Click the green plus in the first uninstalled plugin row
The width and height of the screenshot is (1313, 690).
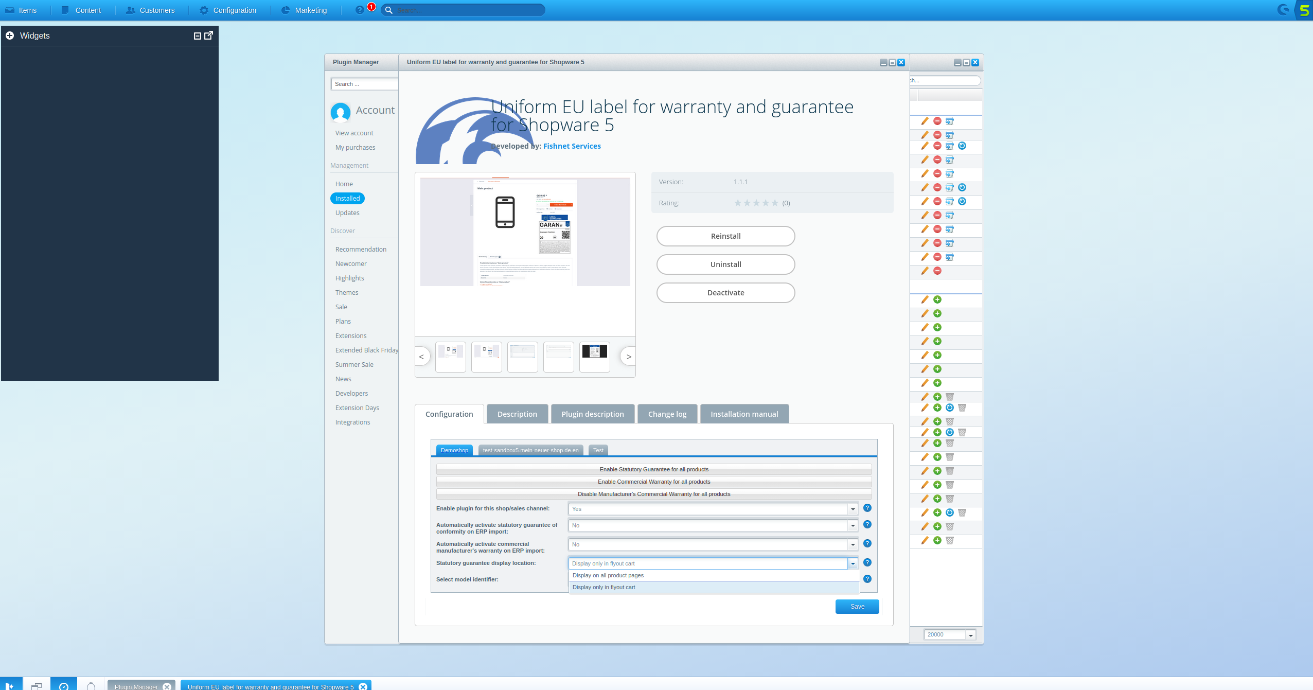click(937, 299)
